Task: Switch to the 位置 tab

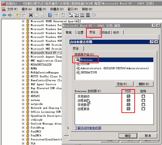Action: click(80, 33)
